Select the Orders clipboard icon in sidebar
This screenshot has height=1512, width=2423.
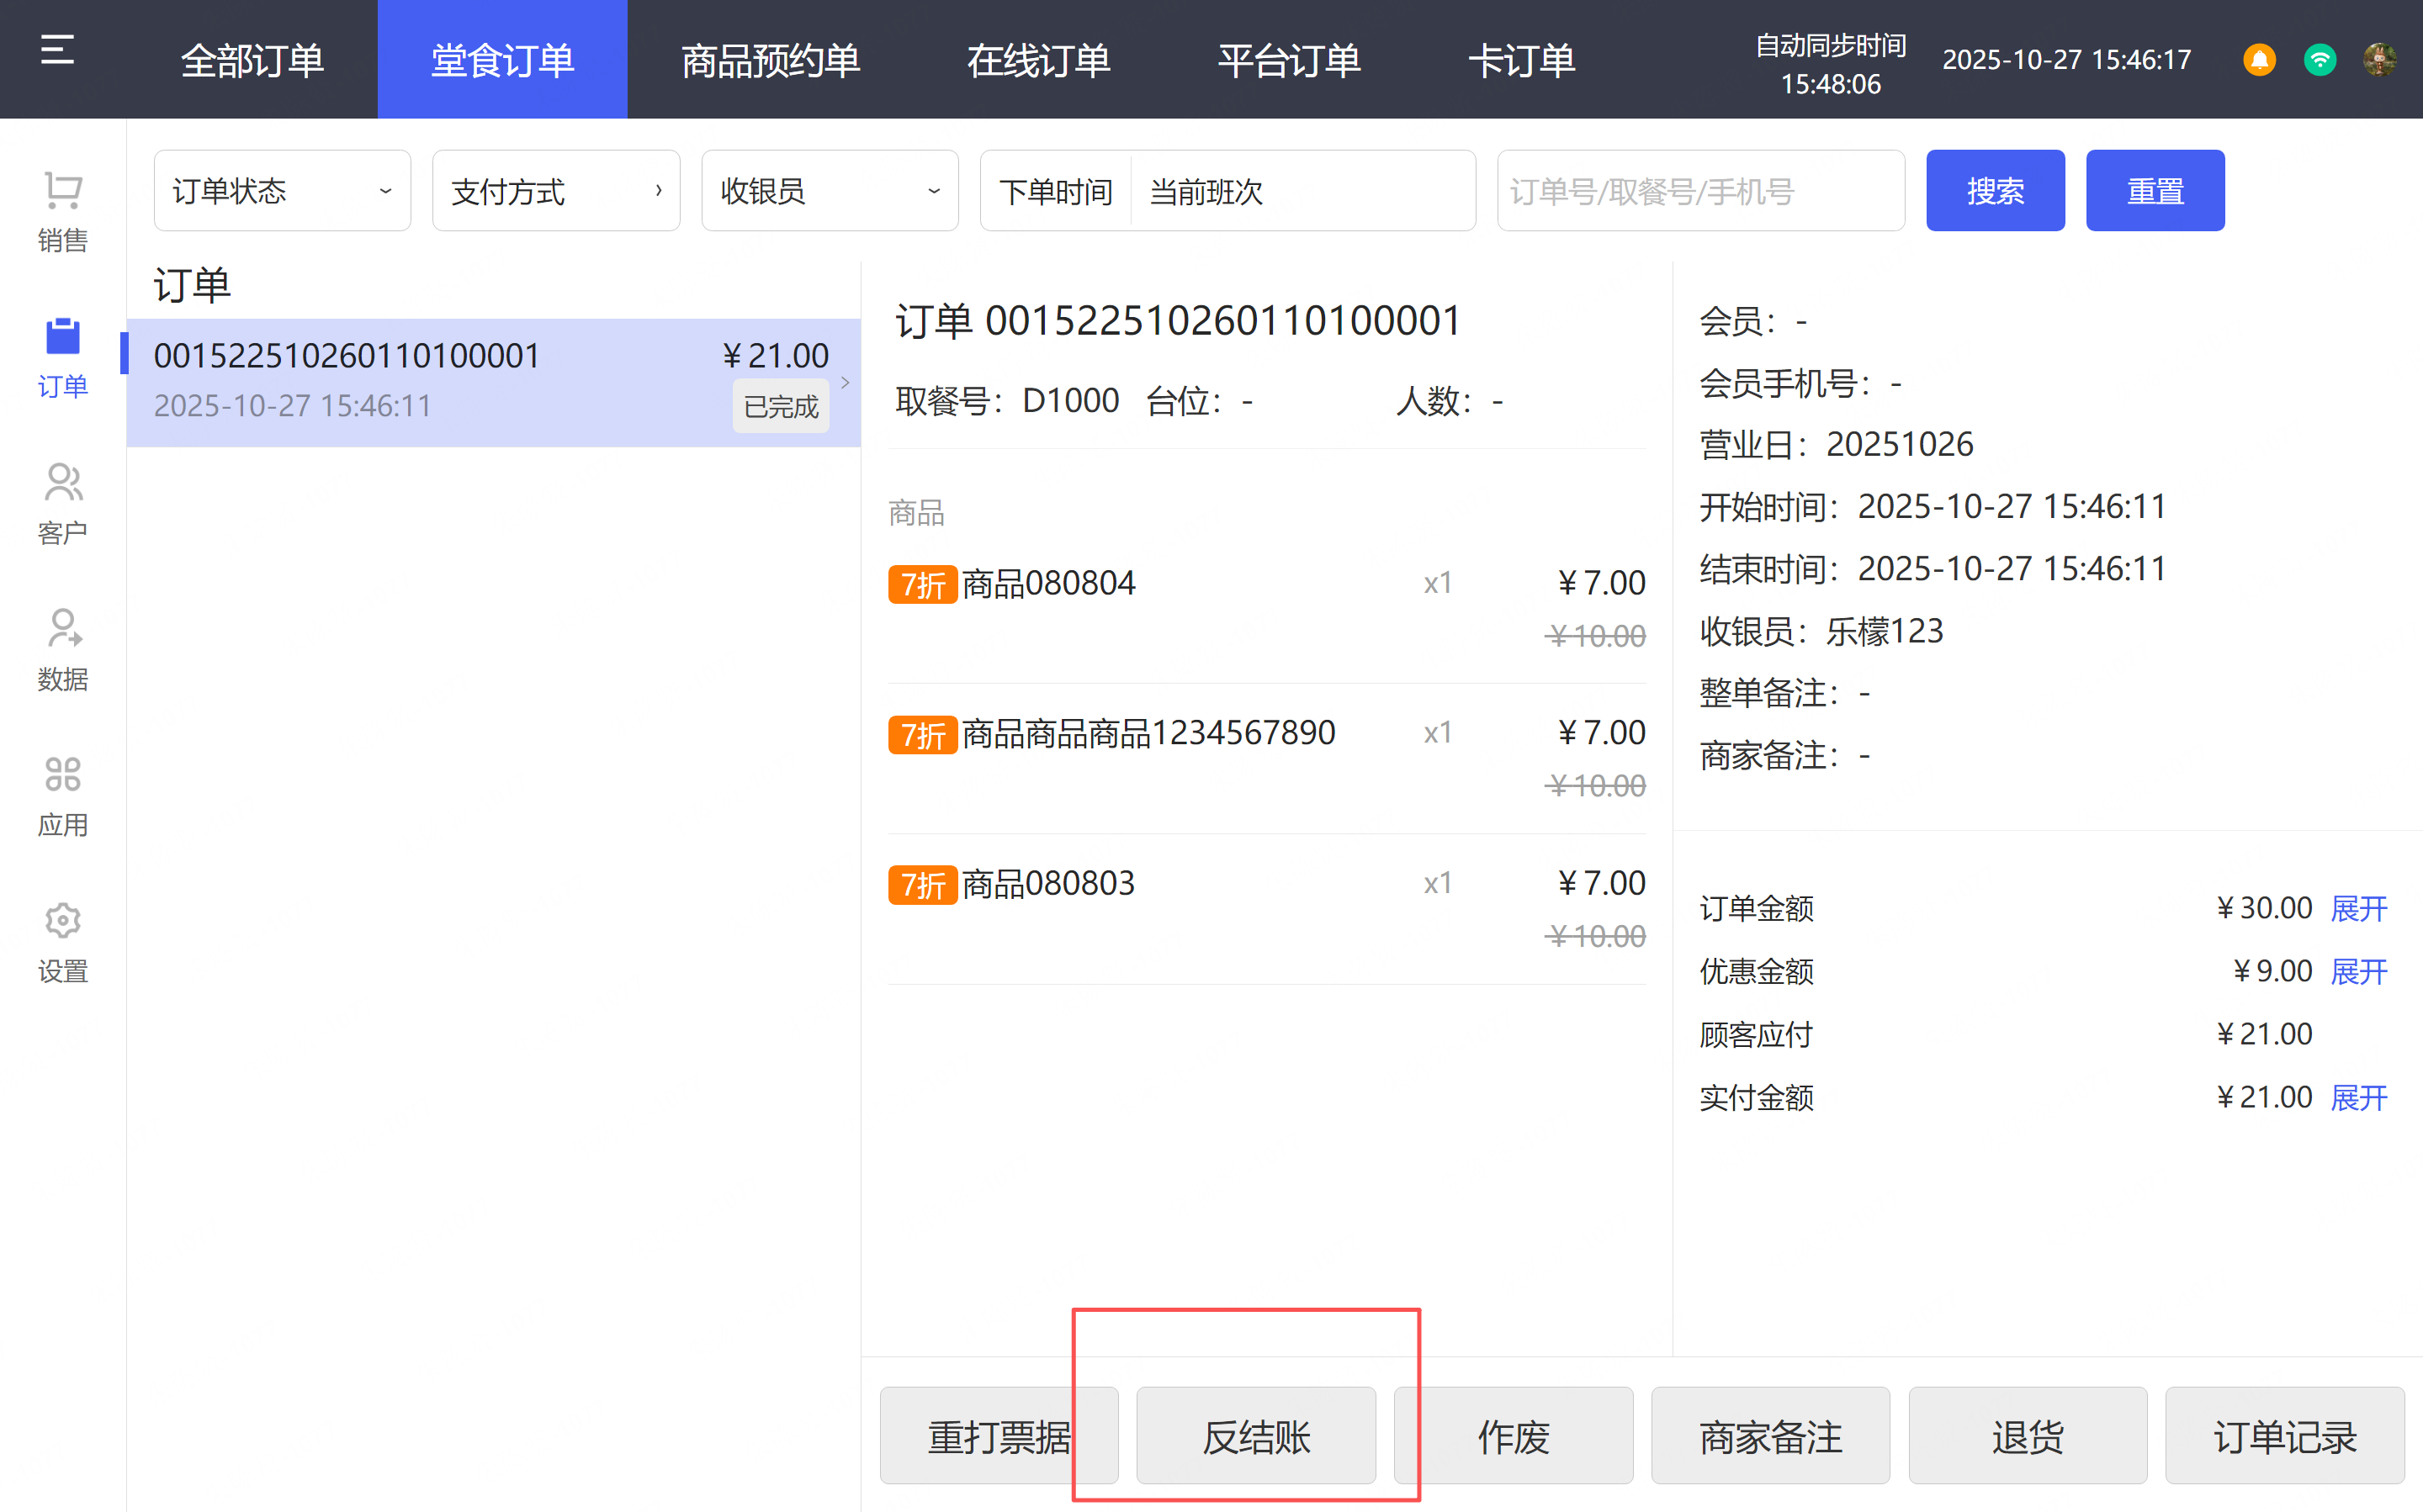tap(62, 337)
